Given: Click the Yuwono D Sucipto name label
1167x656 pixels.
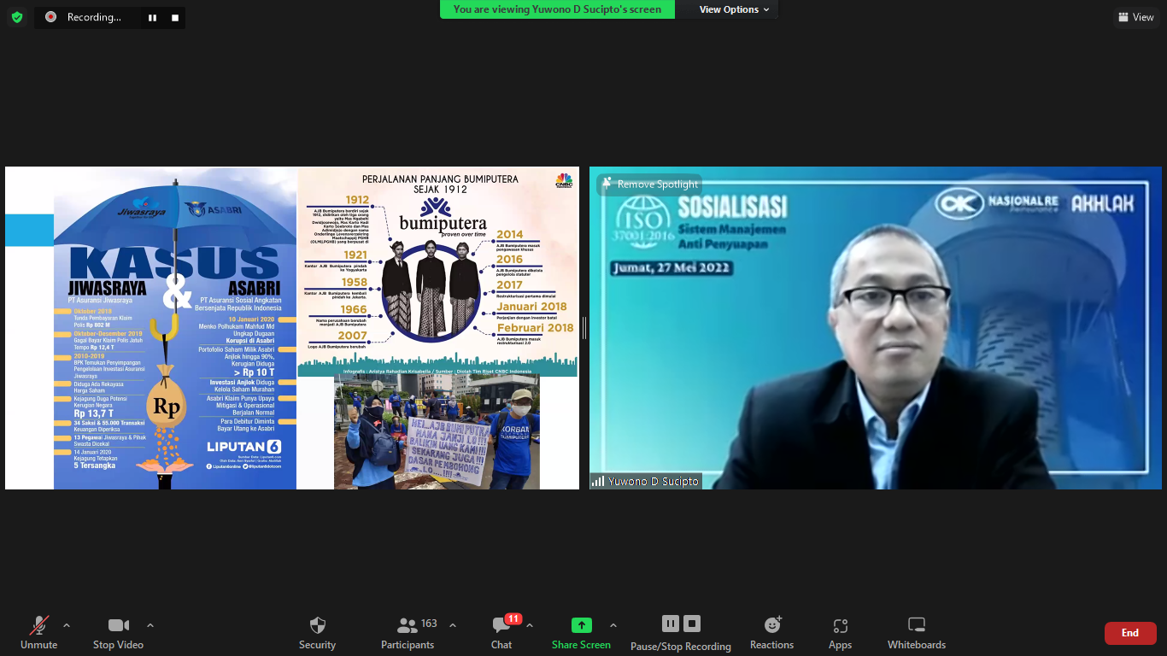Looking at the screenshot, I should click(x=646, y=481).
